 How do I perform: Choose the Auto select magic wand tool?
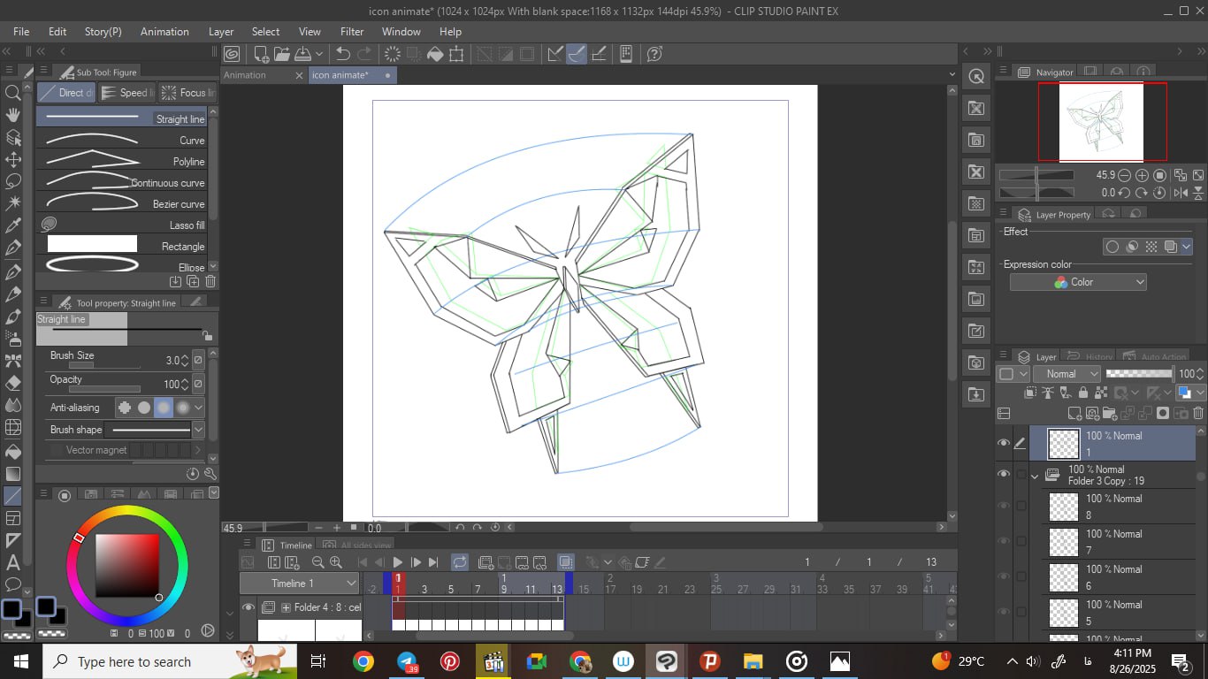pyautogui.click(x=13, y=203)
